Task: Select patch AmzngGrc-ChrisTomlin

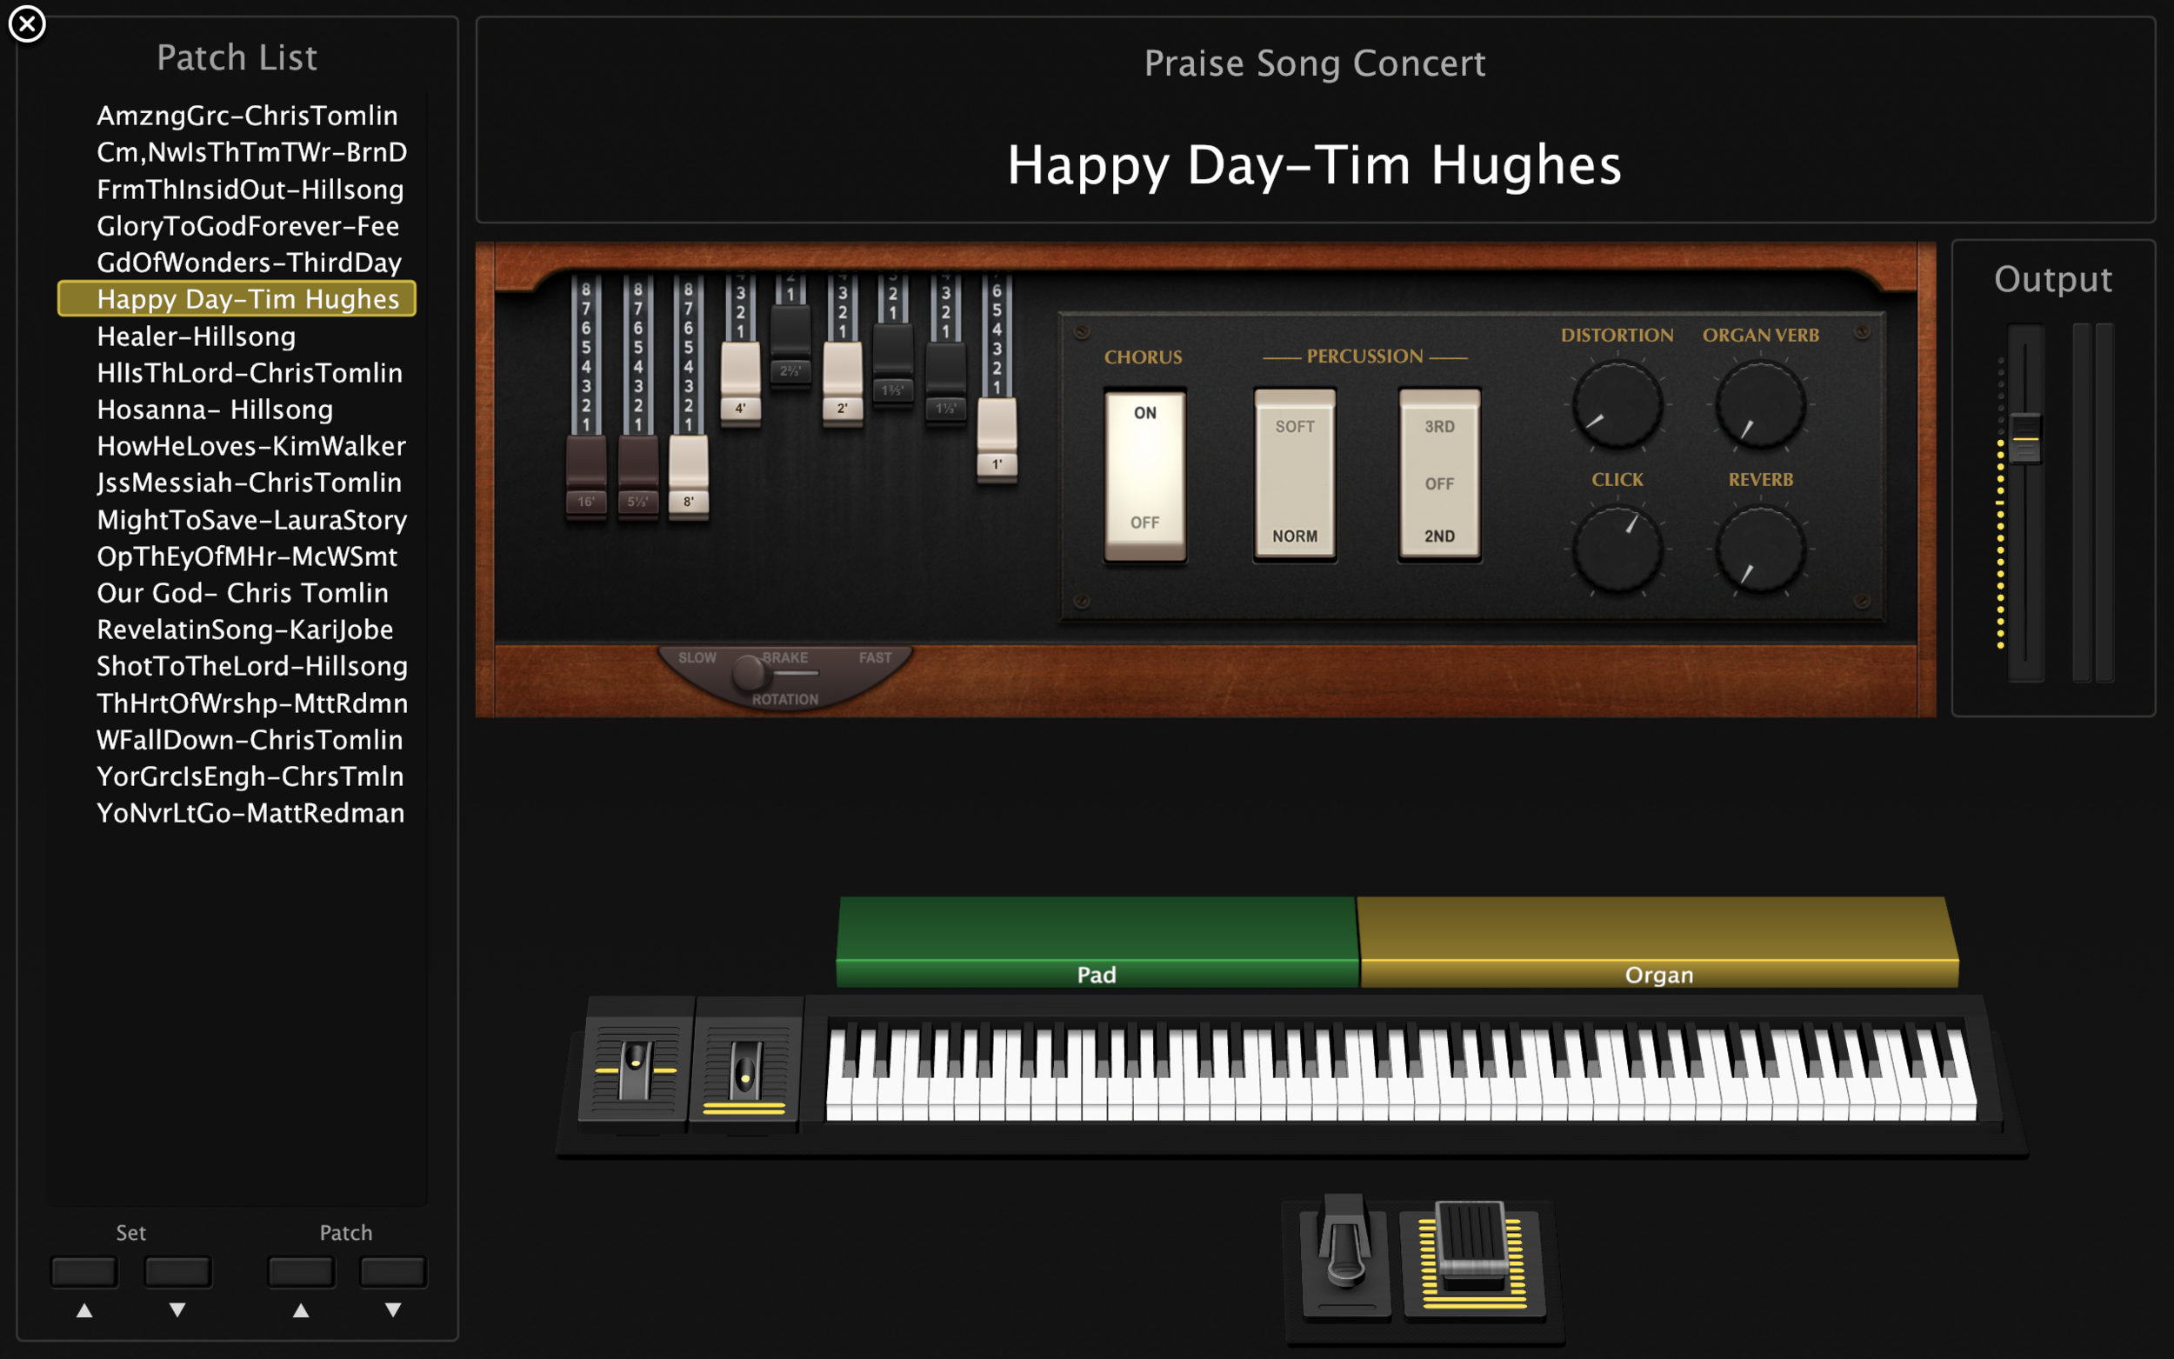Action: point(247,115)
